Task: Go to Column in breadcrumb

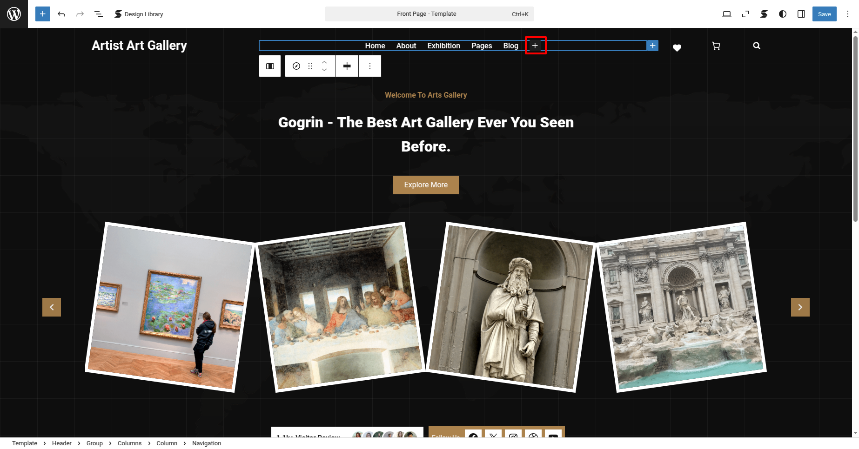Action: click(167, 443)
